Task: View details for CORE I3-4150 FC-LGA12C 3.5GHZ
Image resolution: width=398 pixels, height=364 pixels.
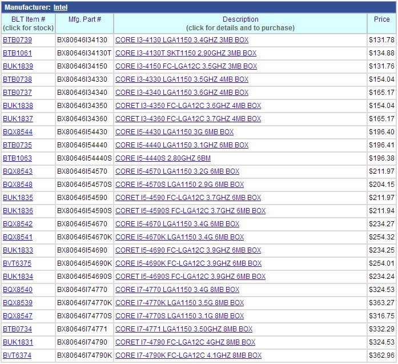Action: pyautogui.click(x=186, y=66)
